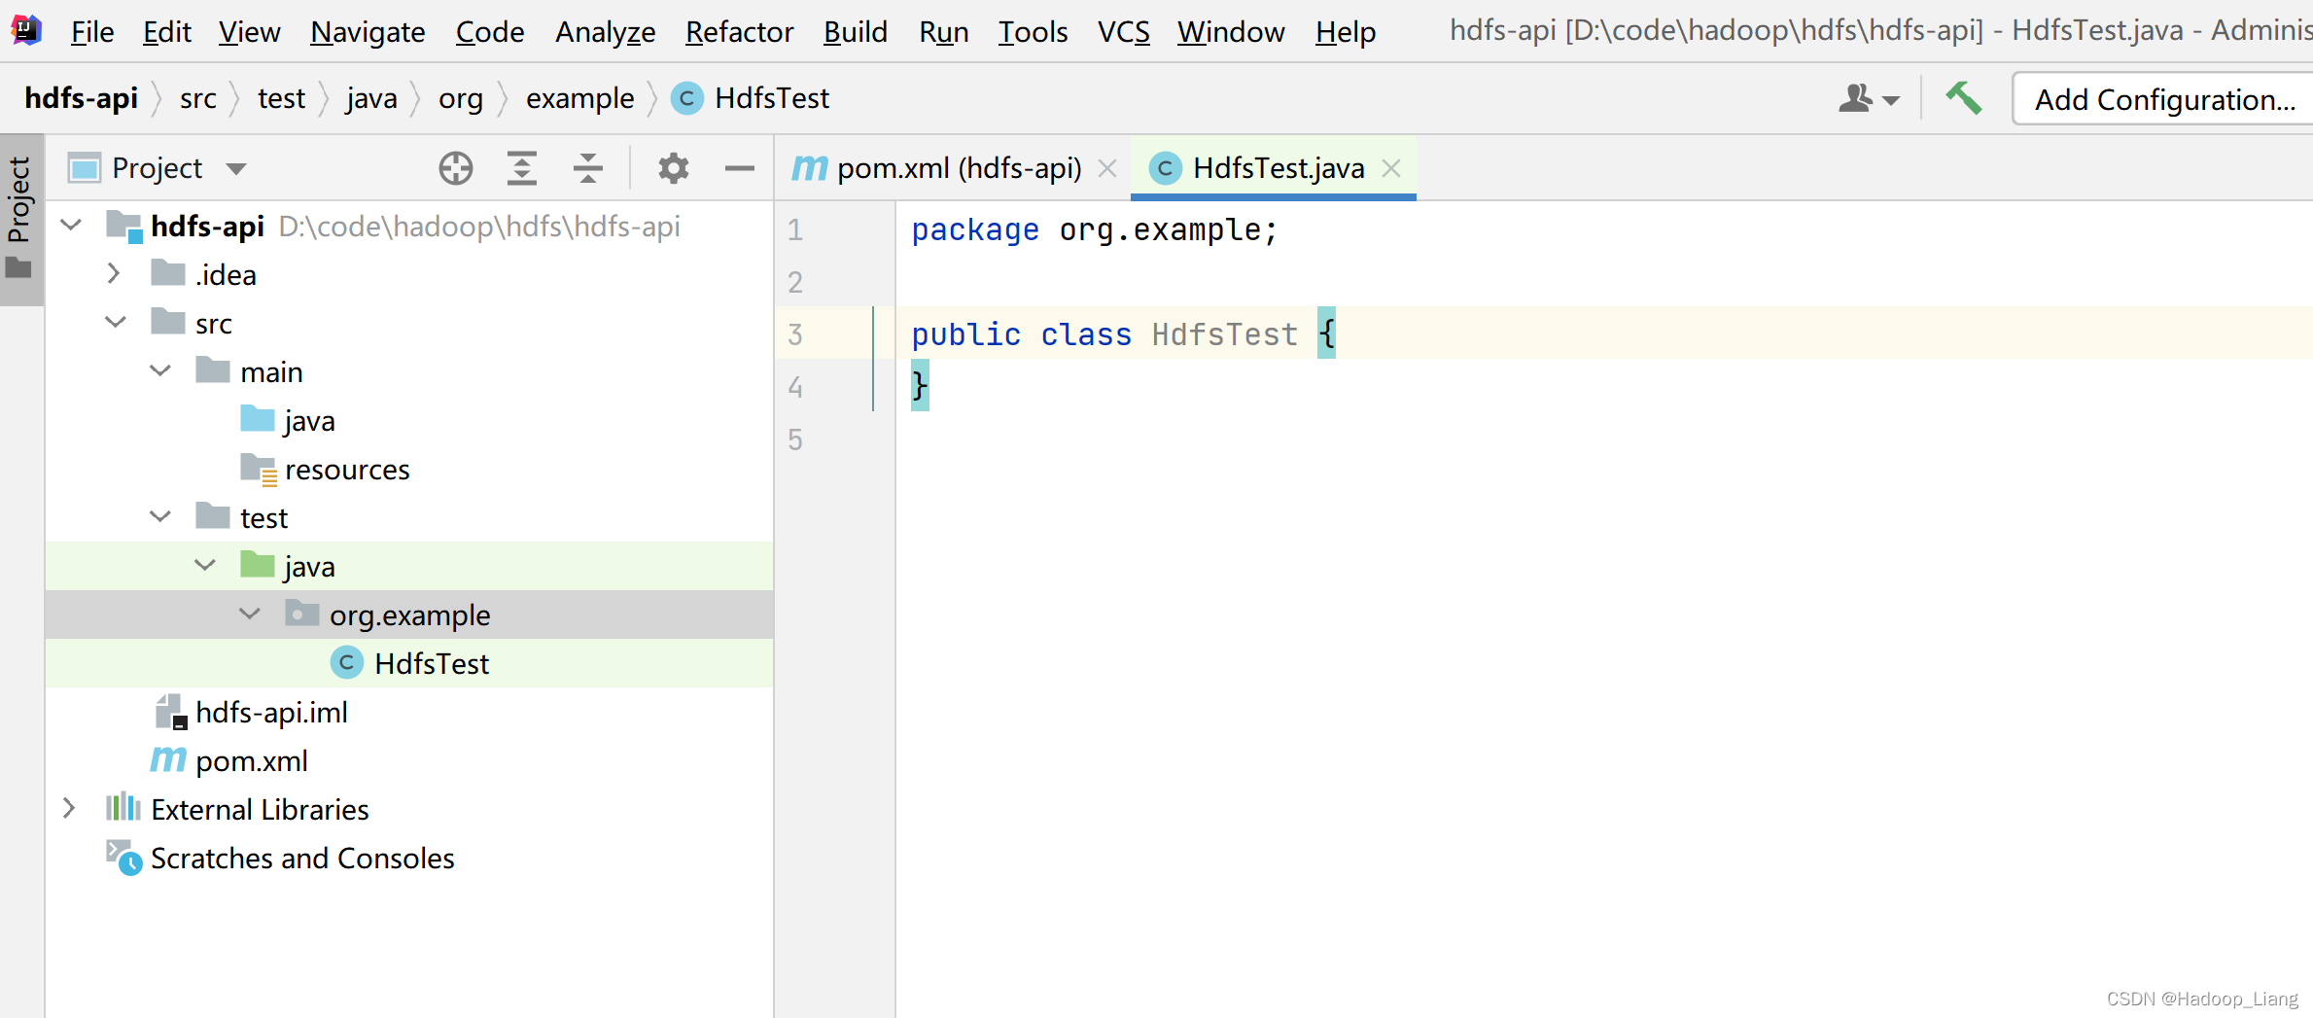Close the pom.xml editor tab
The image size is (2313, 1018).
point(1106,168)
